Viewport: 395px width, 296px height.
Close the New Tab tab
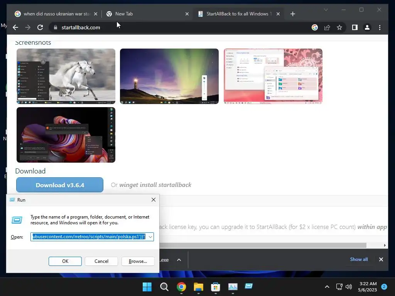click(187, 14)
